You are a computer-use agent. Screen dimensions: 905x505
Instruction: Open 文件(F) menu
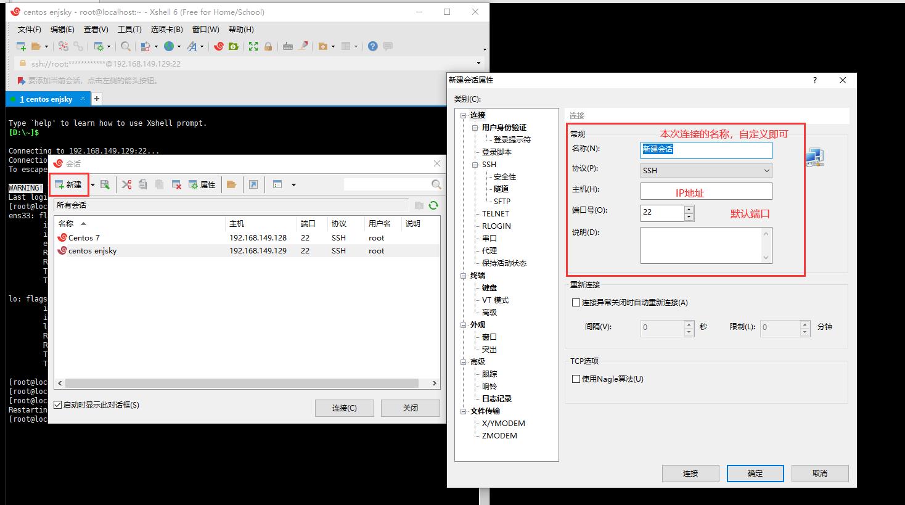click(30, 29)
